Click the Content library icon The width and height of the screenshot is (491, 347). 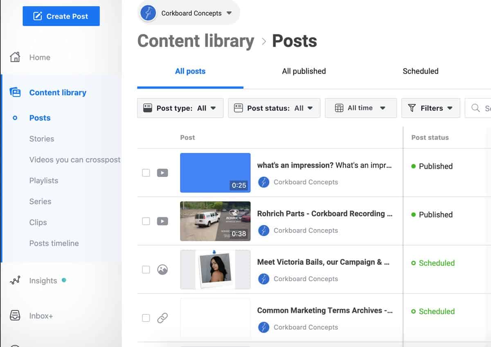click(15, 93)
